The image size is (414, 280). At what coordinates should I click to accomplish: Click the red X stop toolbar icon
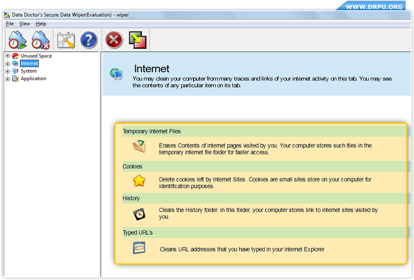click(x=114, y=40)
